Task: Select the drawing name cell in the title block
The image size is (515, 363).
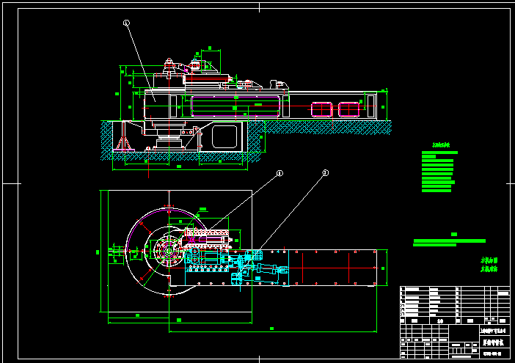Action: 493,342
